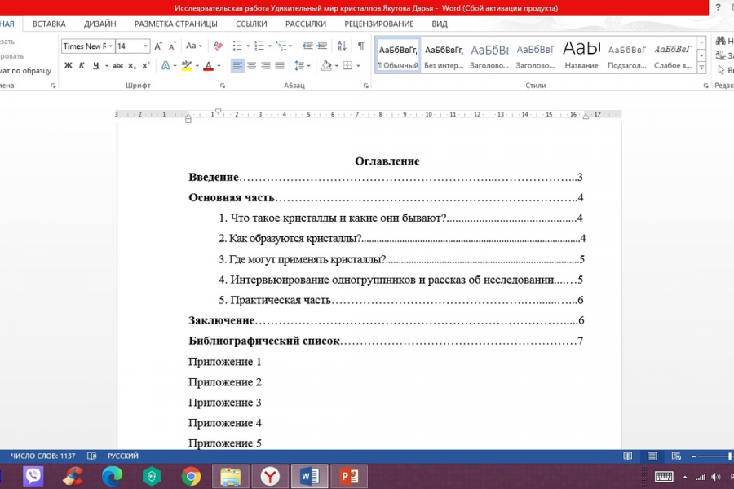Increase font size button
This screenshot has width=734, height=489.
click(158, 46)
